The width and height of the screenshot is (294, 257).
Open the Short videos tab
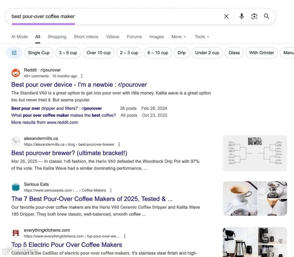(x=86, y=37)
